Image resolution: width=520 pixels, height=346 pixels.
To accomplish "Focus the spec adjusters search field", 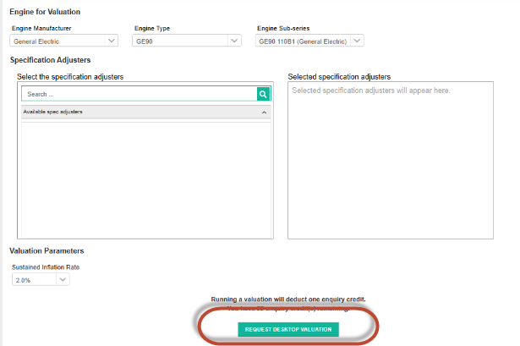I will [140, 95].
